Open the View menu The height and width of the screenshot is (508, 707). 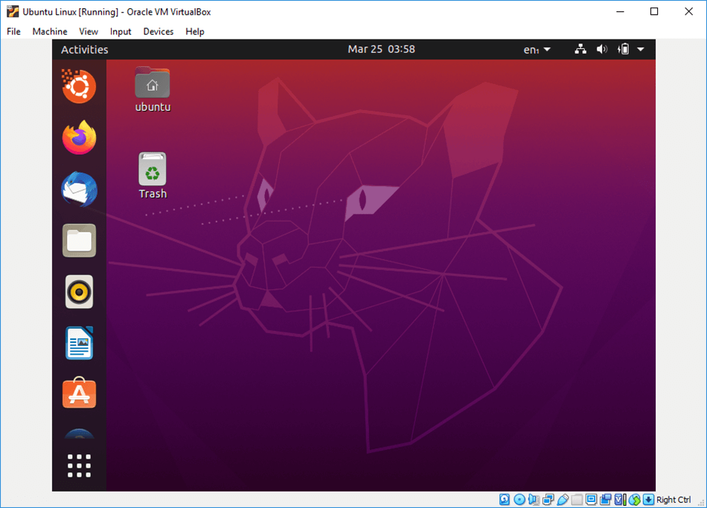[89, 31]
